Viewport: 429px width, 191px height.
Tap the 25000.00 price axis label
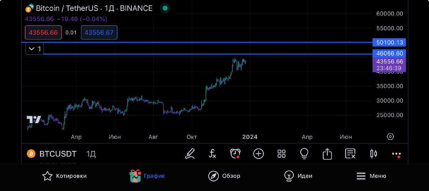click(x=390, y=115)
